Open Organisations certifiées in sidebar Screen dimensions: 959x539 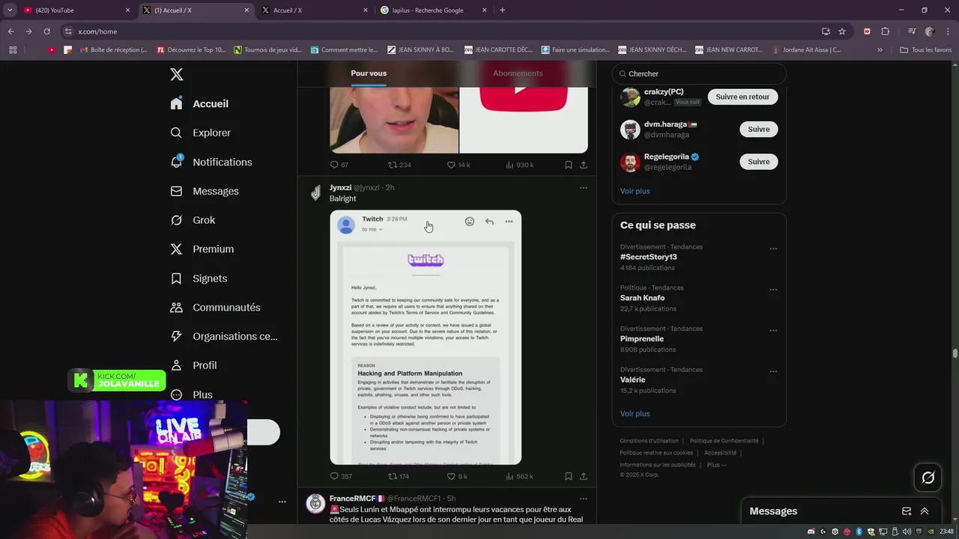coord(223,336)
